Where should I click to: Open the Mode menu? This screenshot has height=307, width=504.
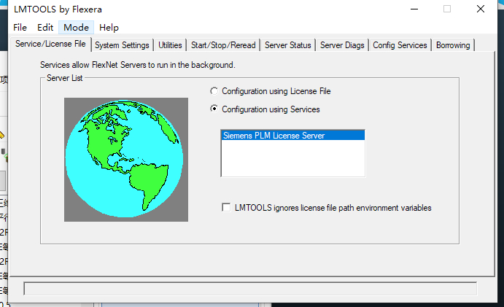pos(76,28)
